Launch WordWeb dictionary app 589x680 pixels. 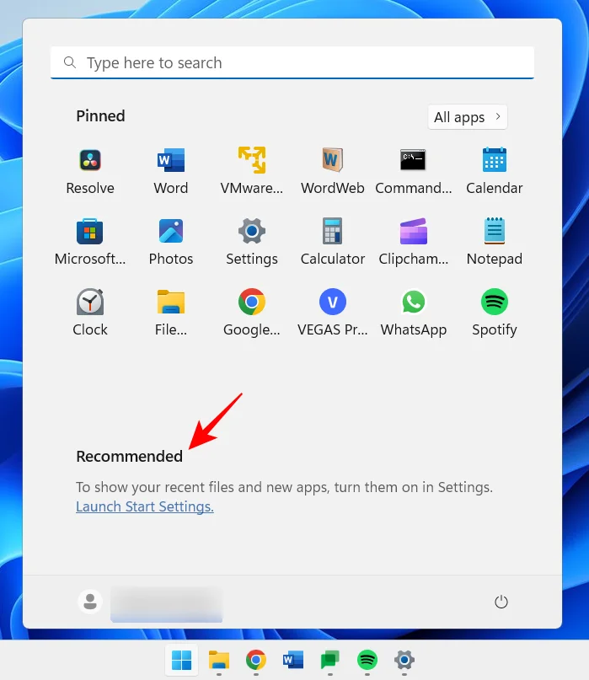tap(333, 172)
